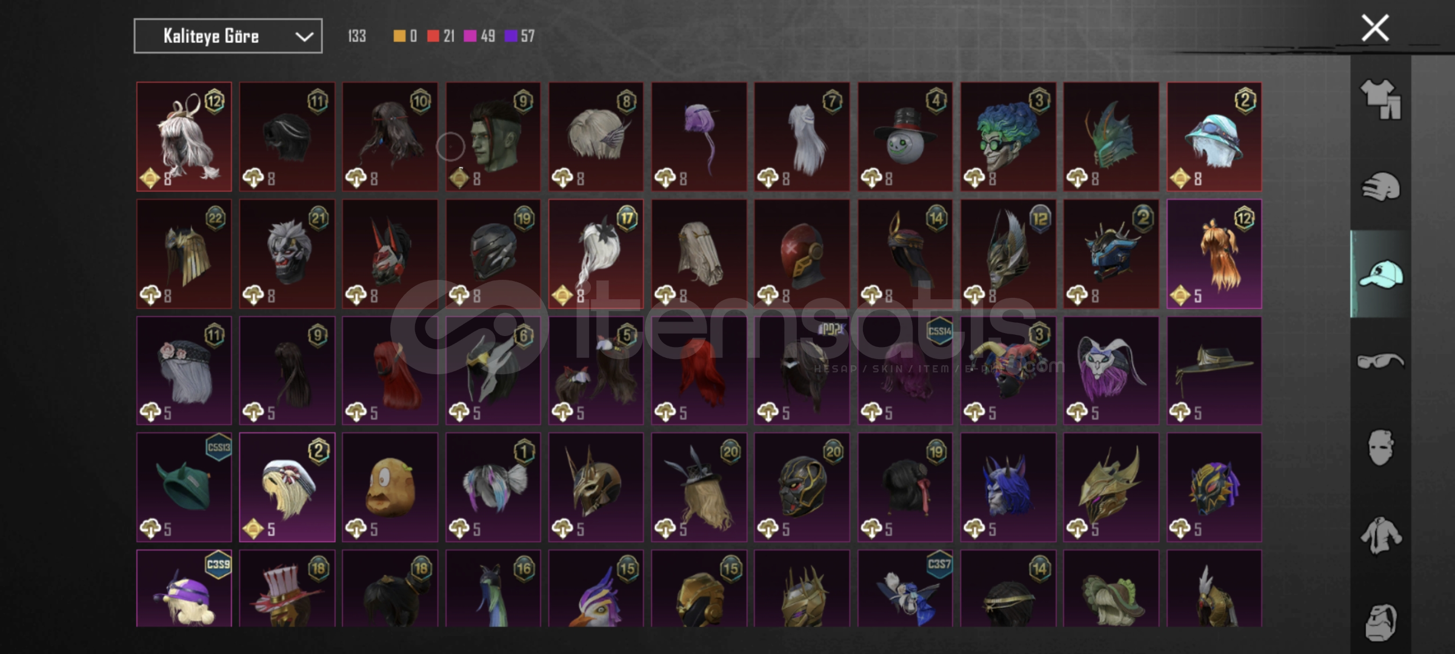Select the green beanie labeled C5S13
This screenshot has height=654, width=1455.
(184, 487)
